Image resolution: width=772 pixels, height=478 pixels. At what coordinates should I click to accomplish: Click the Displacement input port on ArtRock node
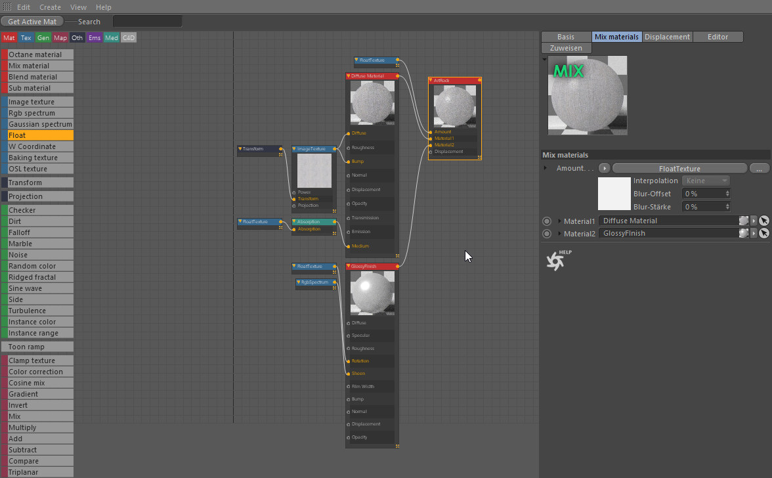431,152
